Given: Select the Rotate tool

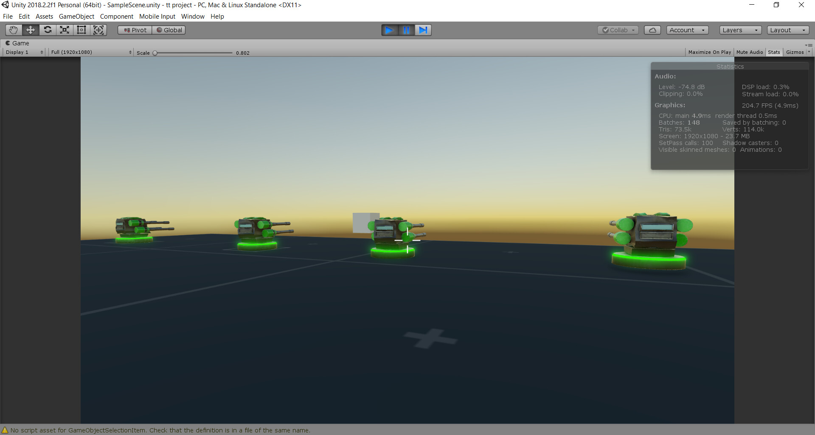Looking at the screenshot, I should [x=47, y=30].
